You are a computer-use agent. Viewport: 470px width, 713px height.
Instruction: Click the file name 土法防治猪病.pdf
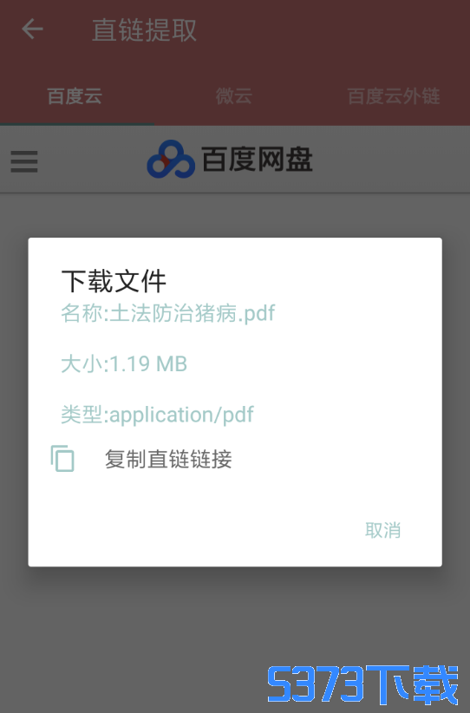[192, 313]
